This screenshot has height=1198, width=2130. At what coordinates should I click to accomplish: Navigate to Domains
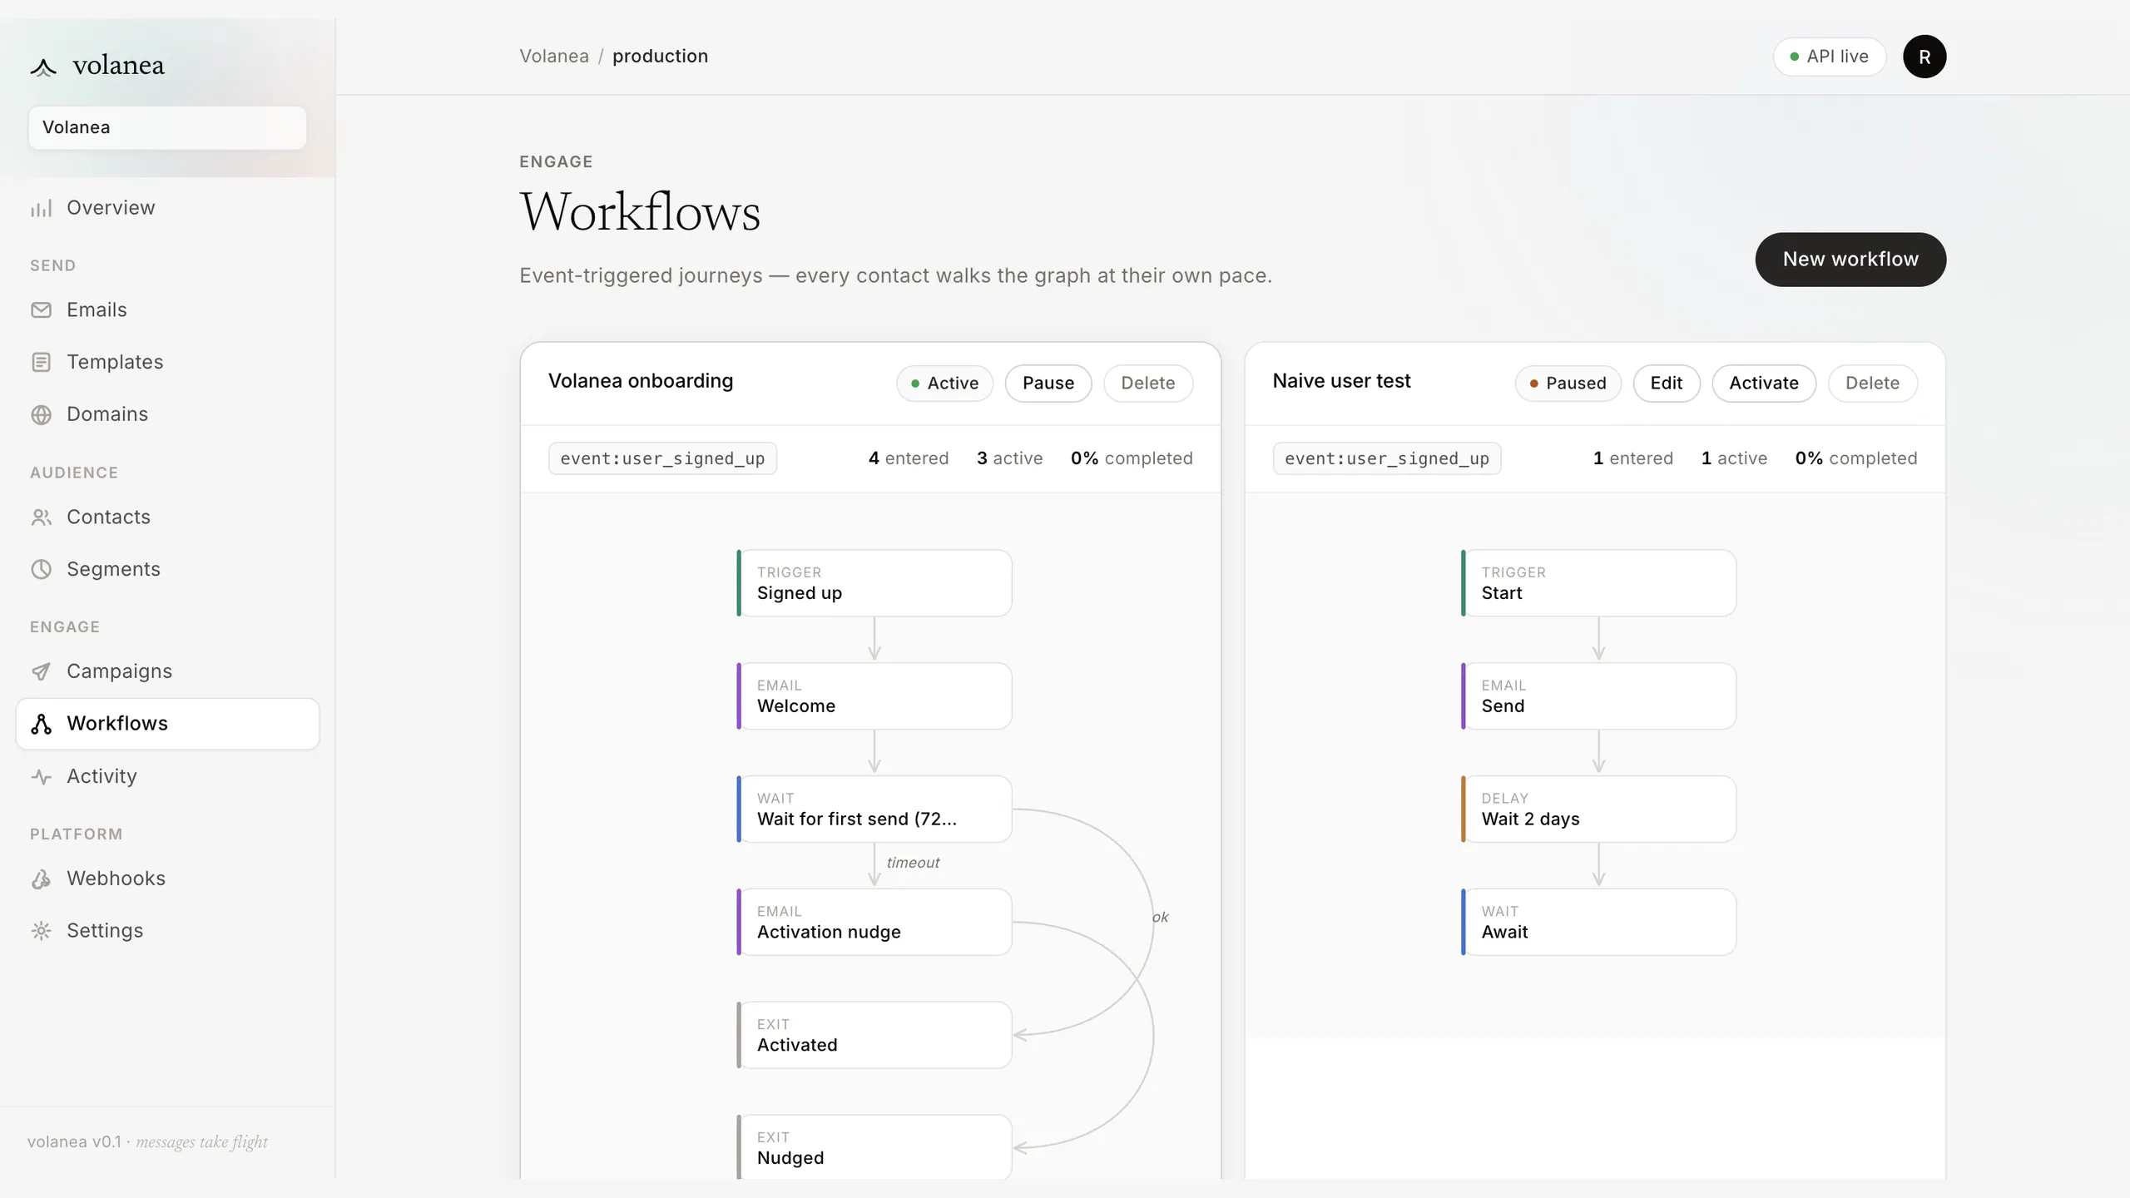(167, 414)
